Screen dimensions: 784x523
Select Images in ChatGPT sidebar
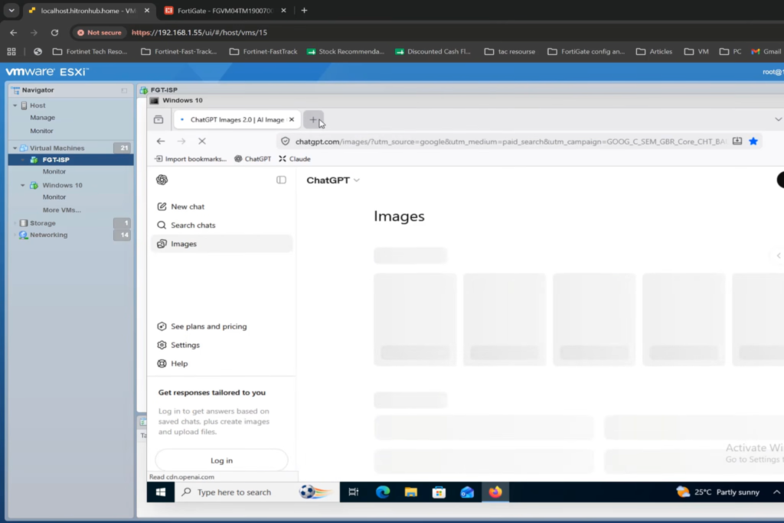(x=221, y=244)
